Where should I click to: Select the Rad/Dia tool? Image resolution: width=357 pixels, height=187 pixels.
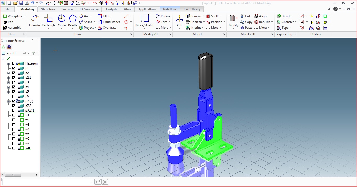[262, 22]
